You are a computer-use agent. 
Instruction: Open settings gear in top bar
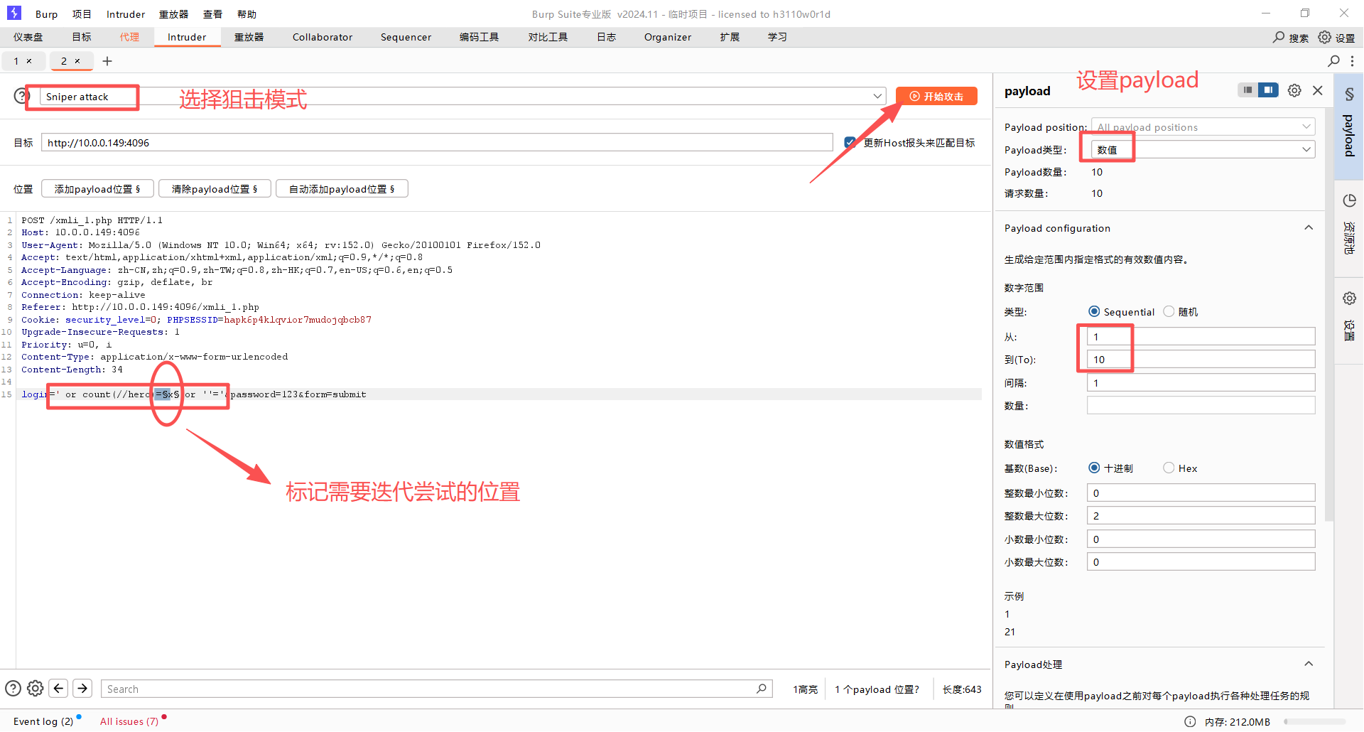1325,37
